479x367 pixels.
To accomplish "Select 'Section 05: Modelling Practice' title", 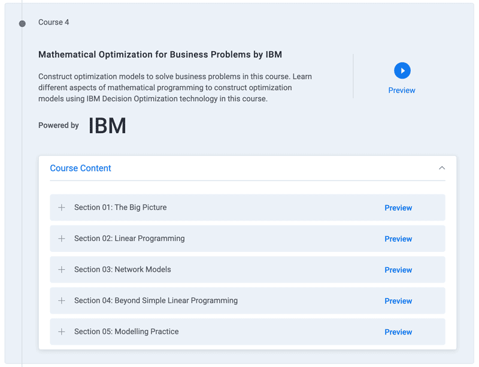I will tap(126, 332).
